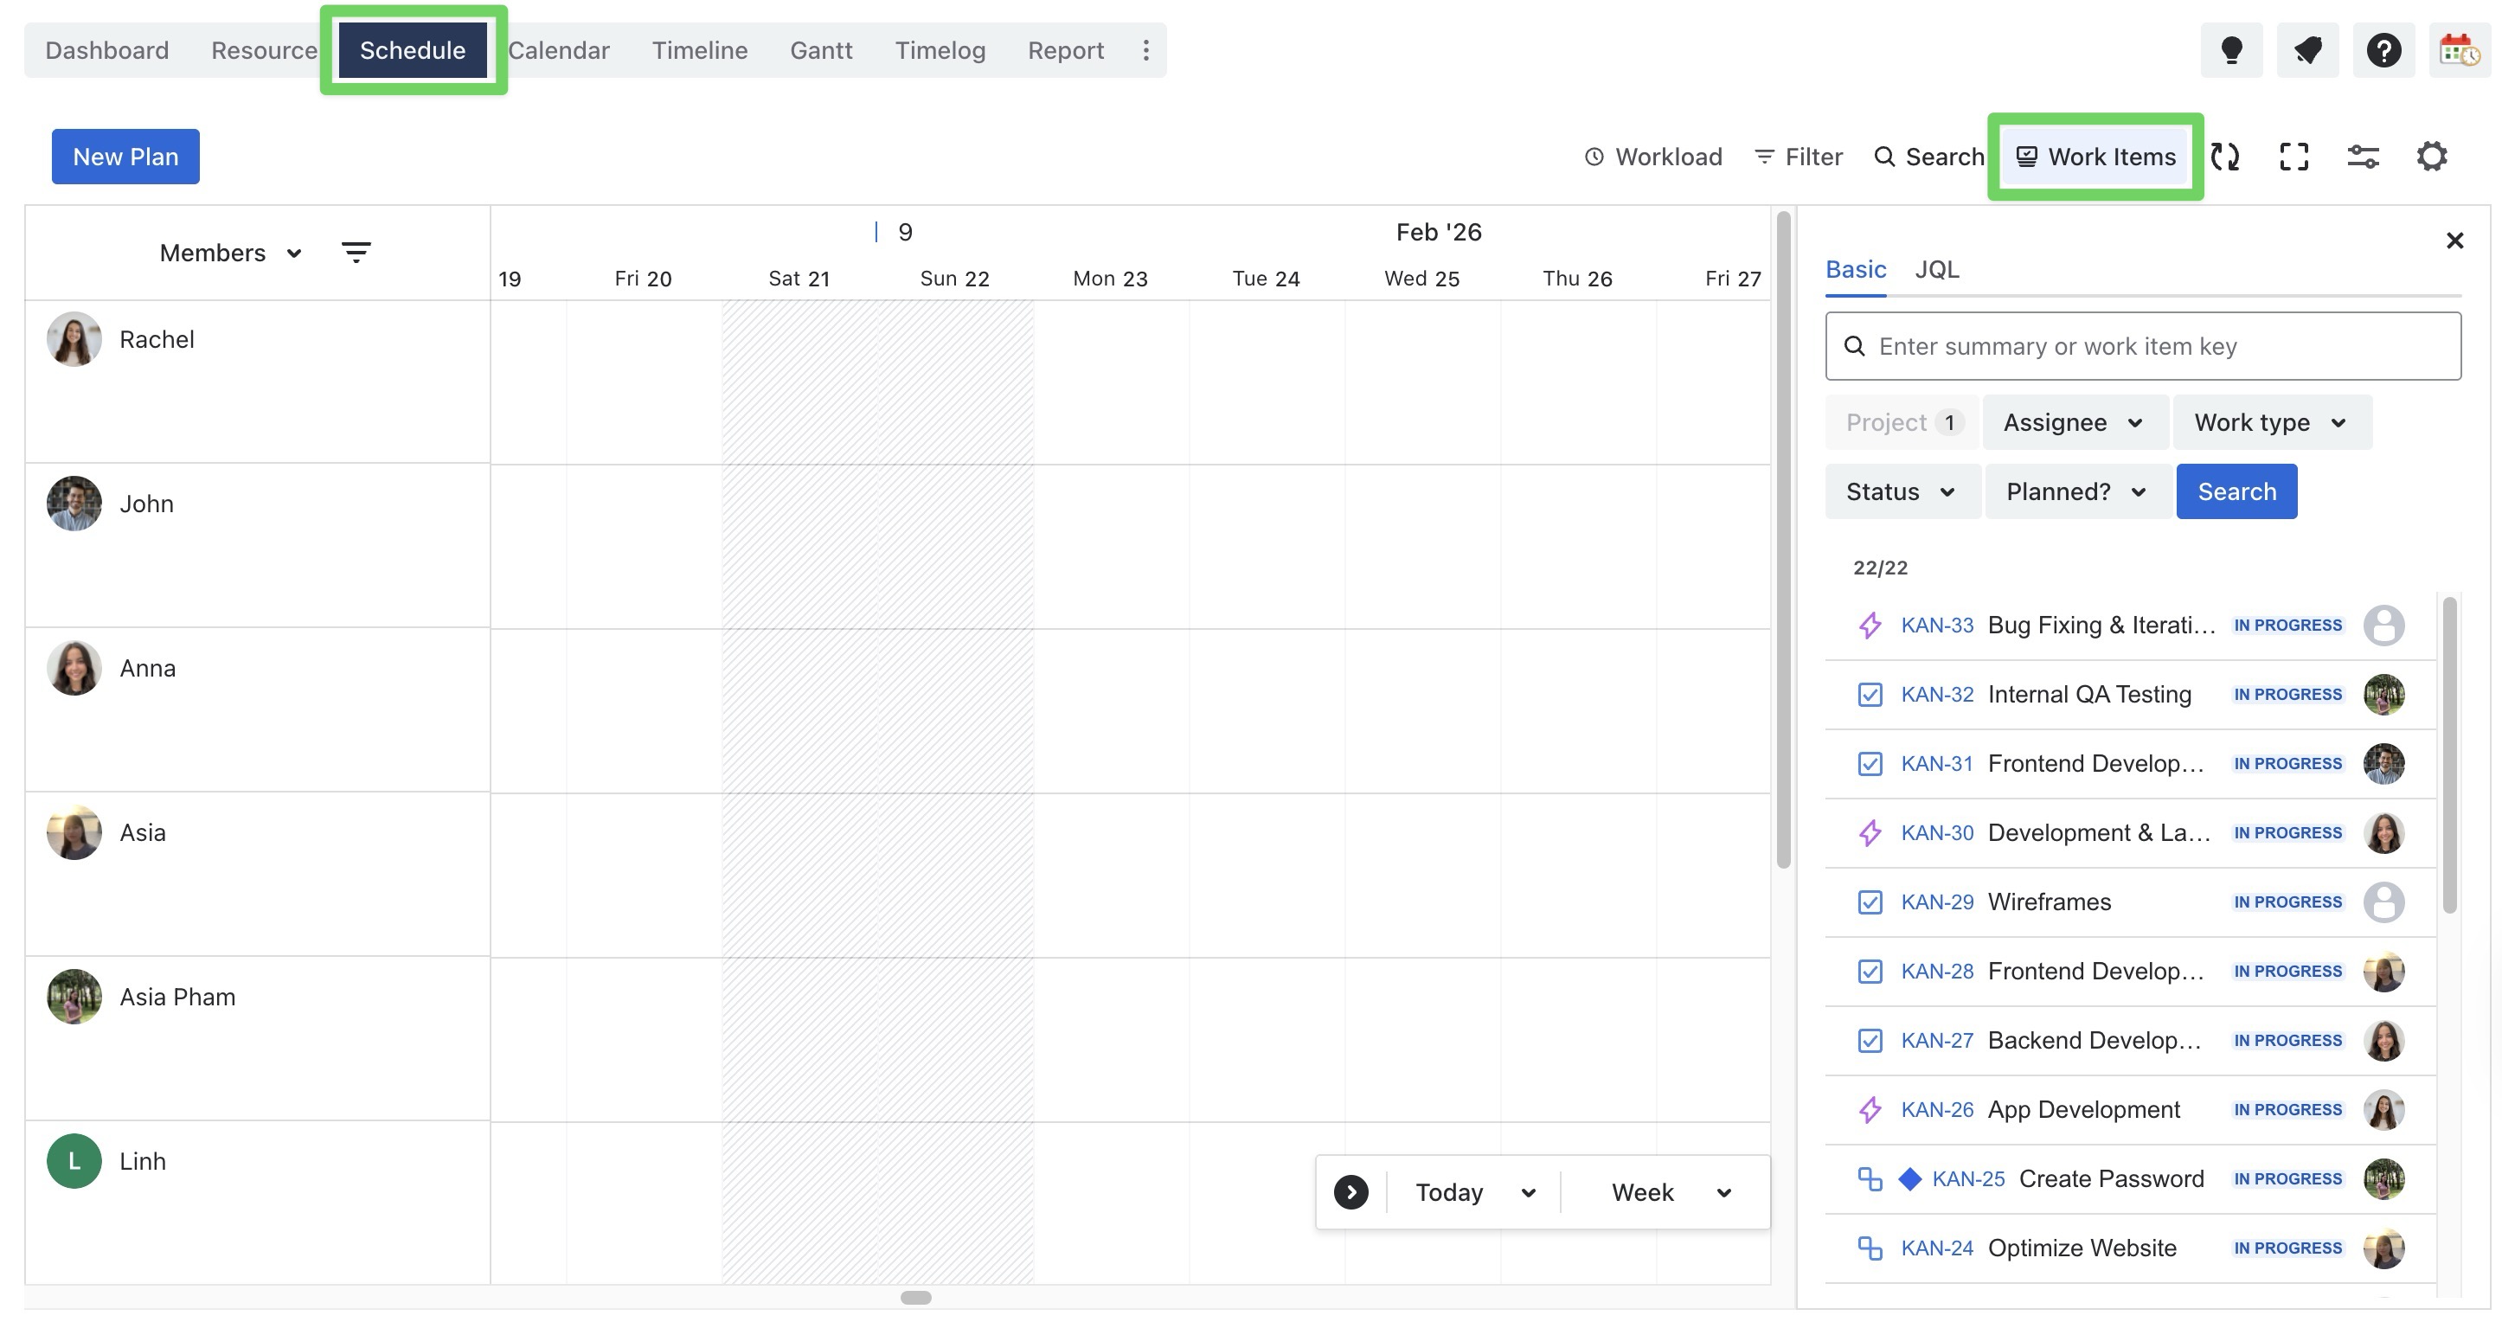
Task: Select the JQL tab
Action: [1937, 269]
